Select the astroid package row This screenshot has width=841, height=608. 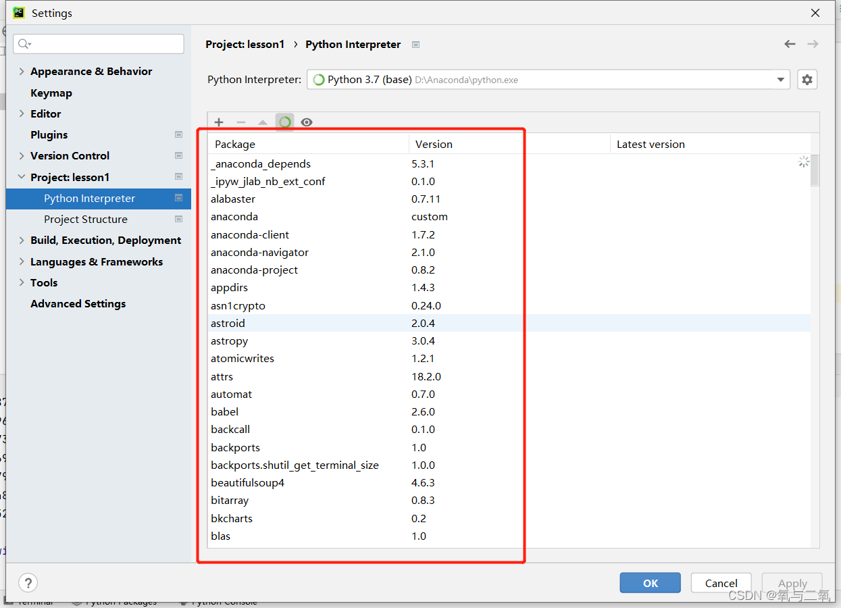pos(509,324)
